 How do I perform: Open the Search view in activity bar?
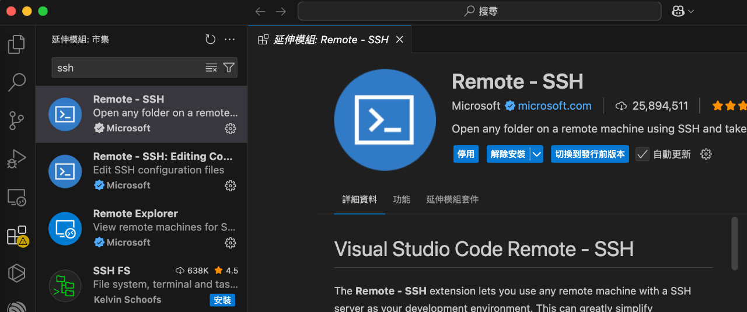point(16,82)
